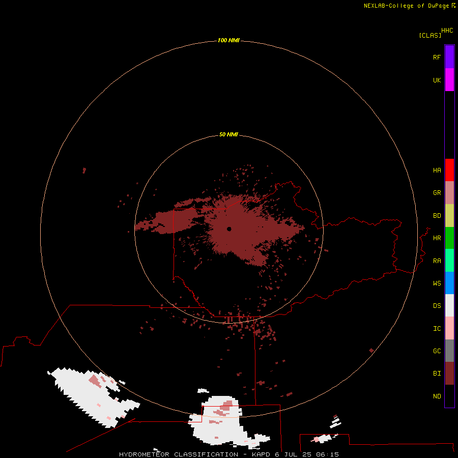
Task: Click the Hydrometeor Classification KAPD title text
Action: coord(229,454)
